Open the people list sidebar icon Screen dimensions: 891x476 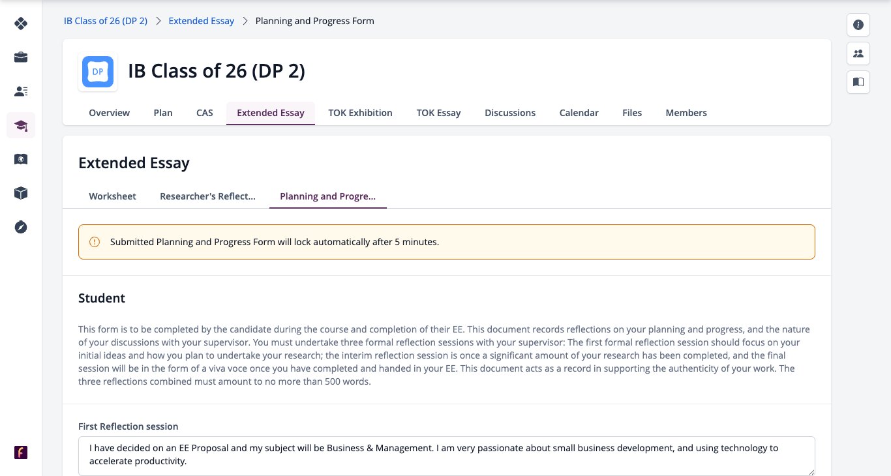(x=21, y=91)
